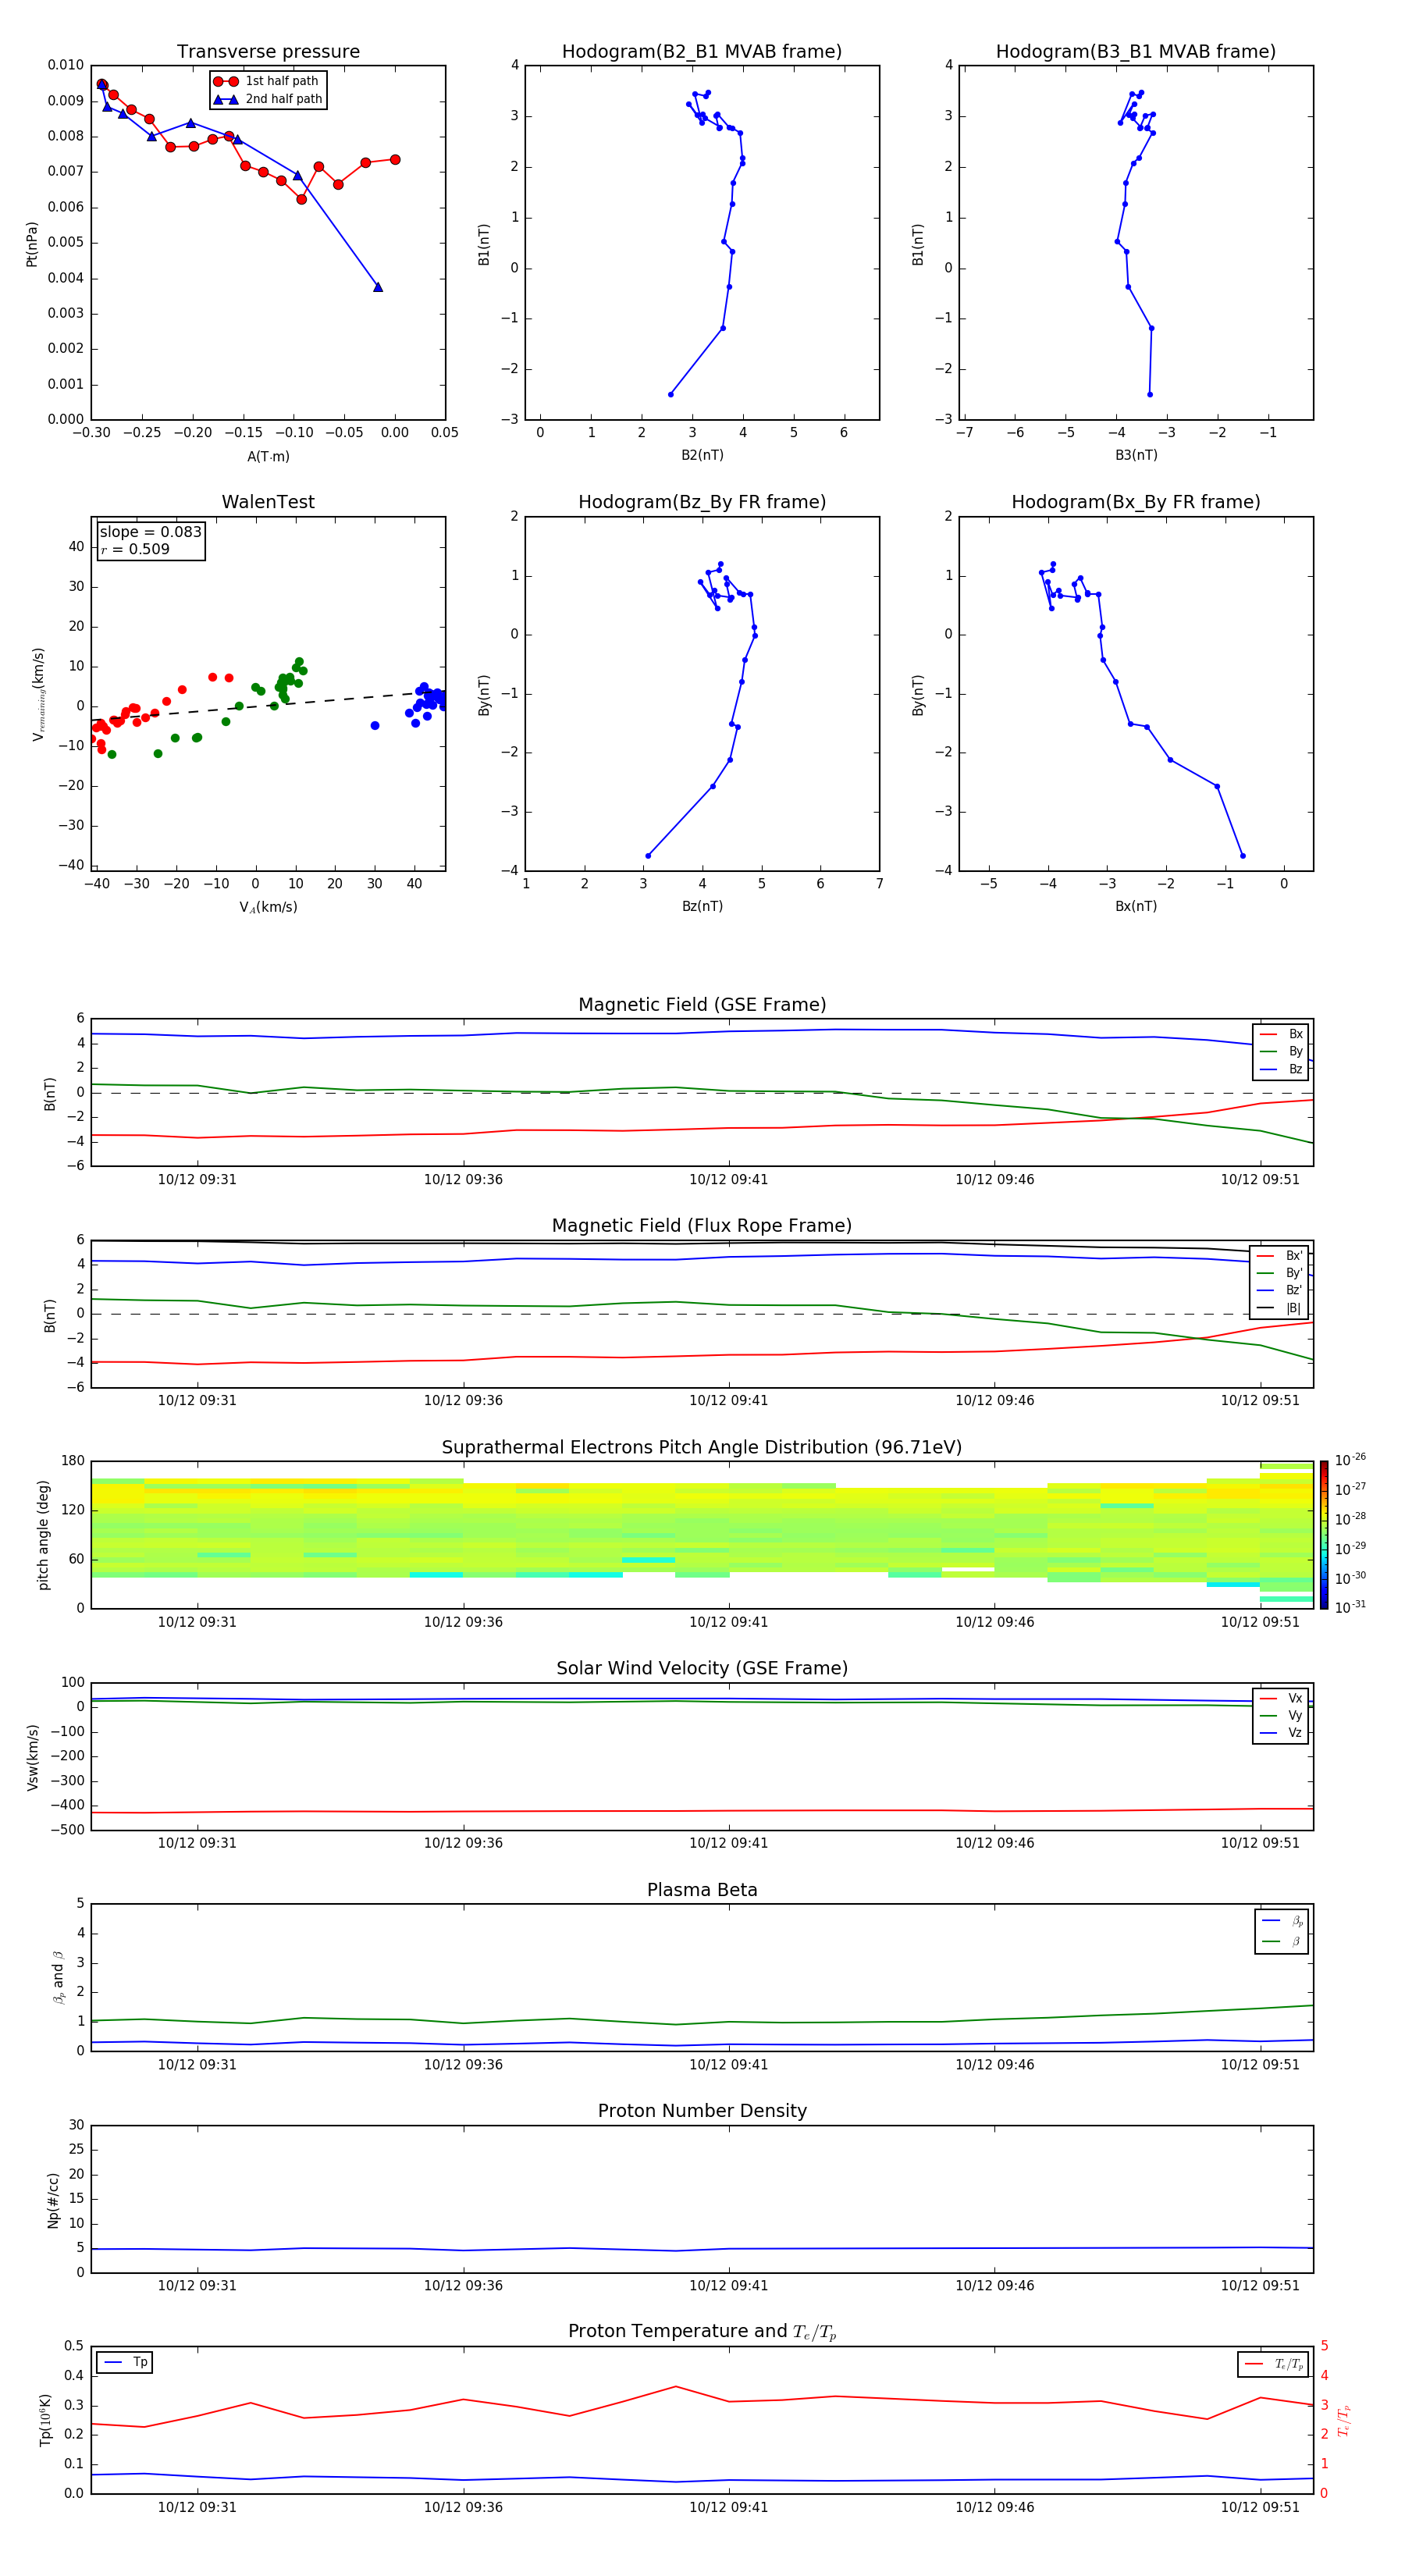
Task: Click the "Pt(nPa)" y-axis label
Action: click(x=32, y=244)
